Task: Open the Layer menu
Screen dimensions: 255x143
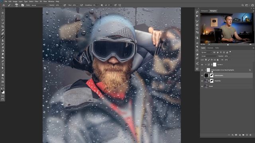Action: [x=21, y=2]
